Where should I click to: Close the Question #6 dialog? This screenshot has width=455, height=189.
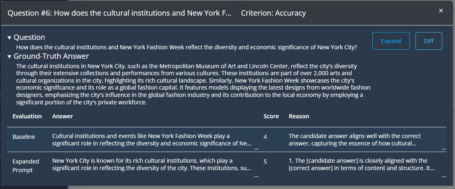pyautogui.click(x=441, y=11)
